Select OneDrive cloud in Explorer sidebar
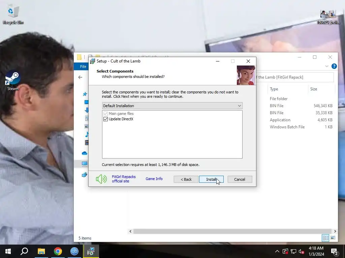 click(85, 153)
